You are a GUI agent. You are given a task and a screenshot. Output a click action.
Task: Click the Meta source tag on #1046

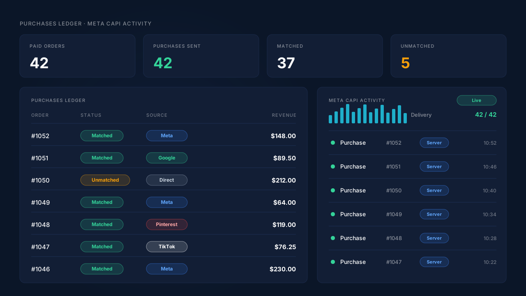tap(167, 269)
